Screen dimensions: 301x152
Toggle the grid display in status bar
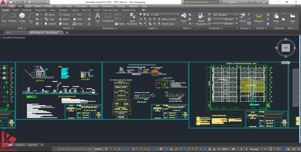point(107,149)
